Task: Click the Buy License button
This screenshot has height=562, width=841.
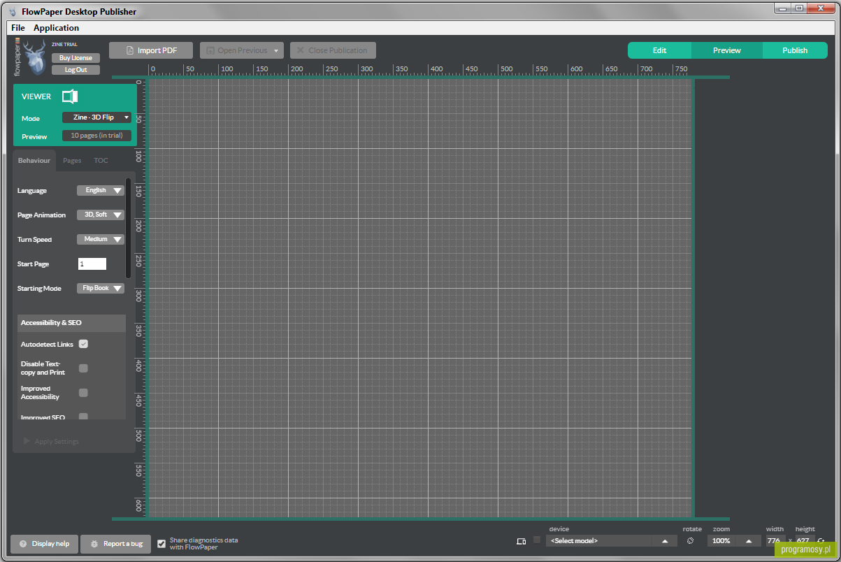Action: [x=76, y=58]
